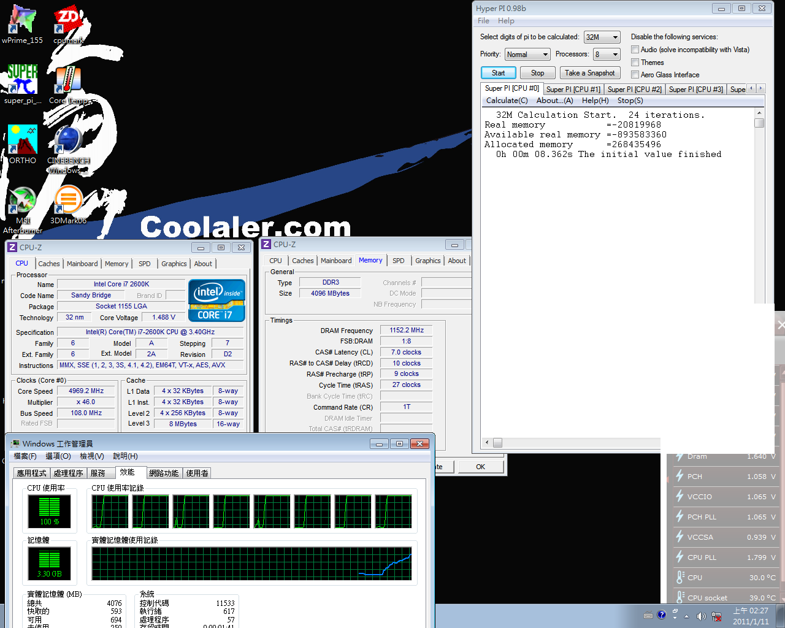Click the Core Voltage 1.488 V value
This screenshot has height=628, width=785.
coord(164,317)
